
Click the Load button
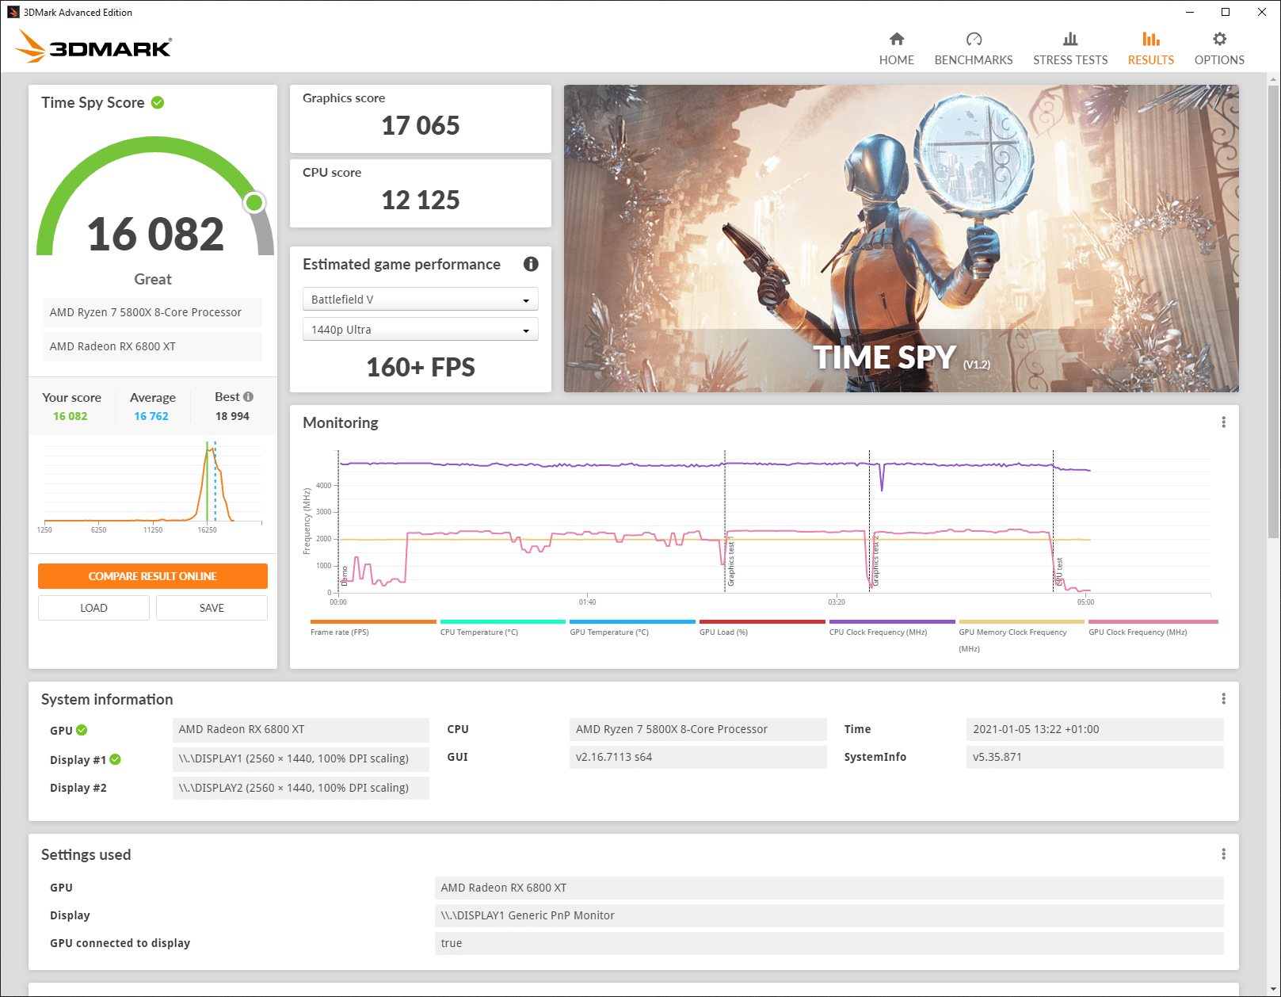(x=93, y=608)
